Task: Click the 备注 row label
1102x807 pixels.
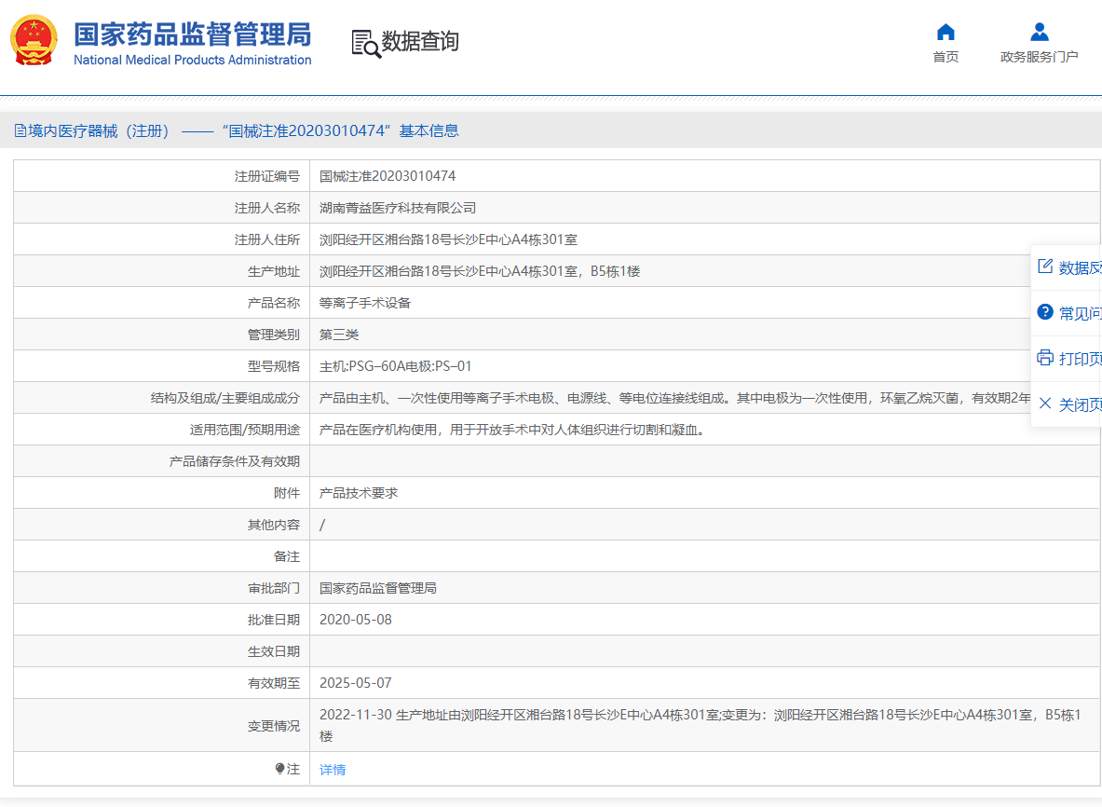Action: point(287,556)
